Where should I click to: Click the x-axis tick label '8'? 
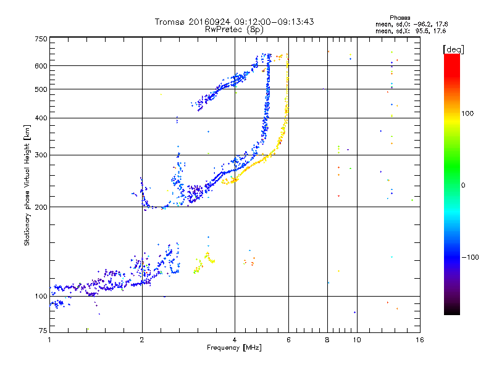[x=327, y=340]
